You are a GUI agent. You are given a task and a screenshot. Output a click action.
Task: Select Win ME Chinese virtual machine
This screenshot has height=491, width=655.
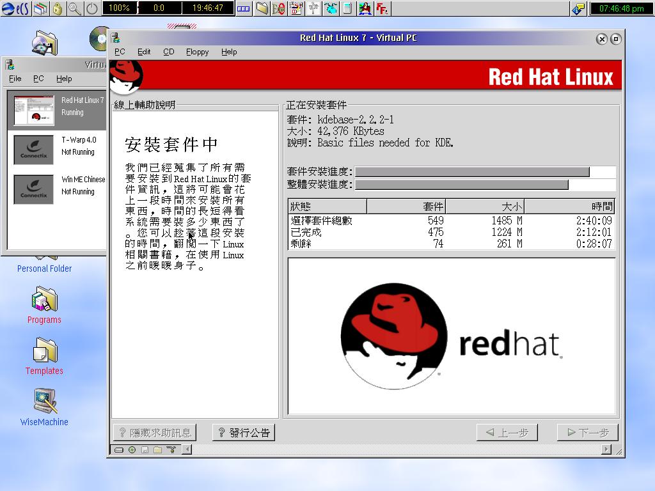(57, 189)
